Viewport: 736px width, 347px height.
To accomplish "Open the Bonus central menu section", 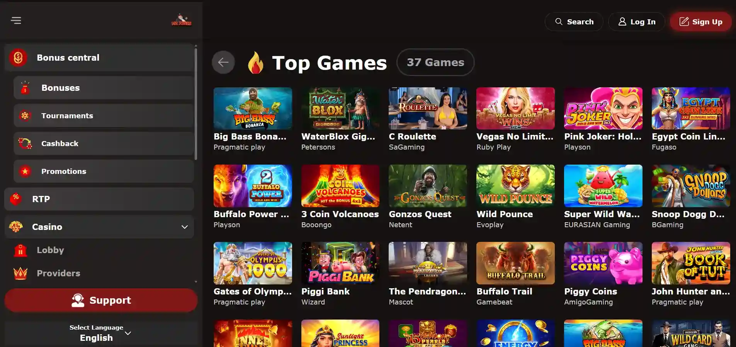I will (x=99, y=58).
